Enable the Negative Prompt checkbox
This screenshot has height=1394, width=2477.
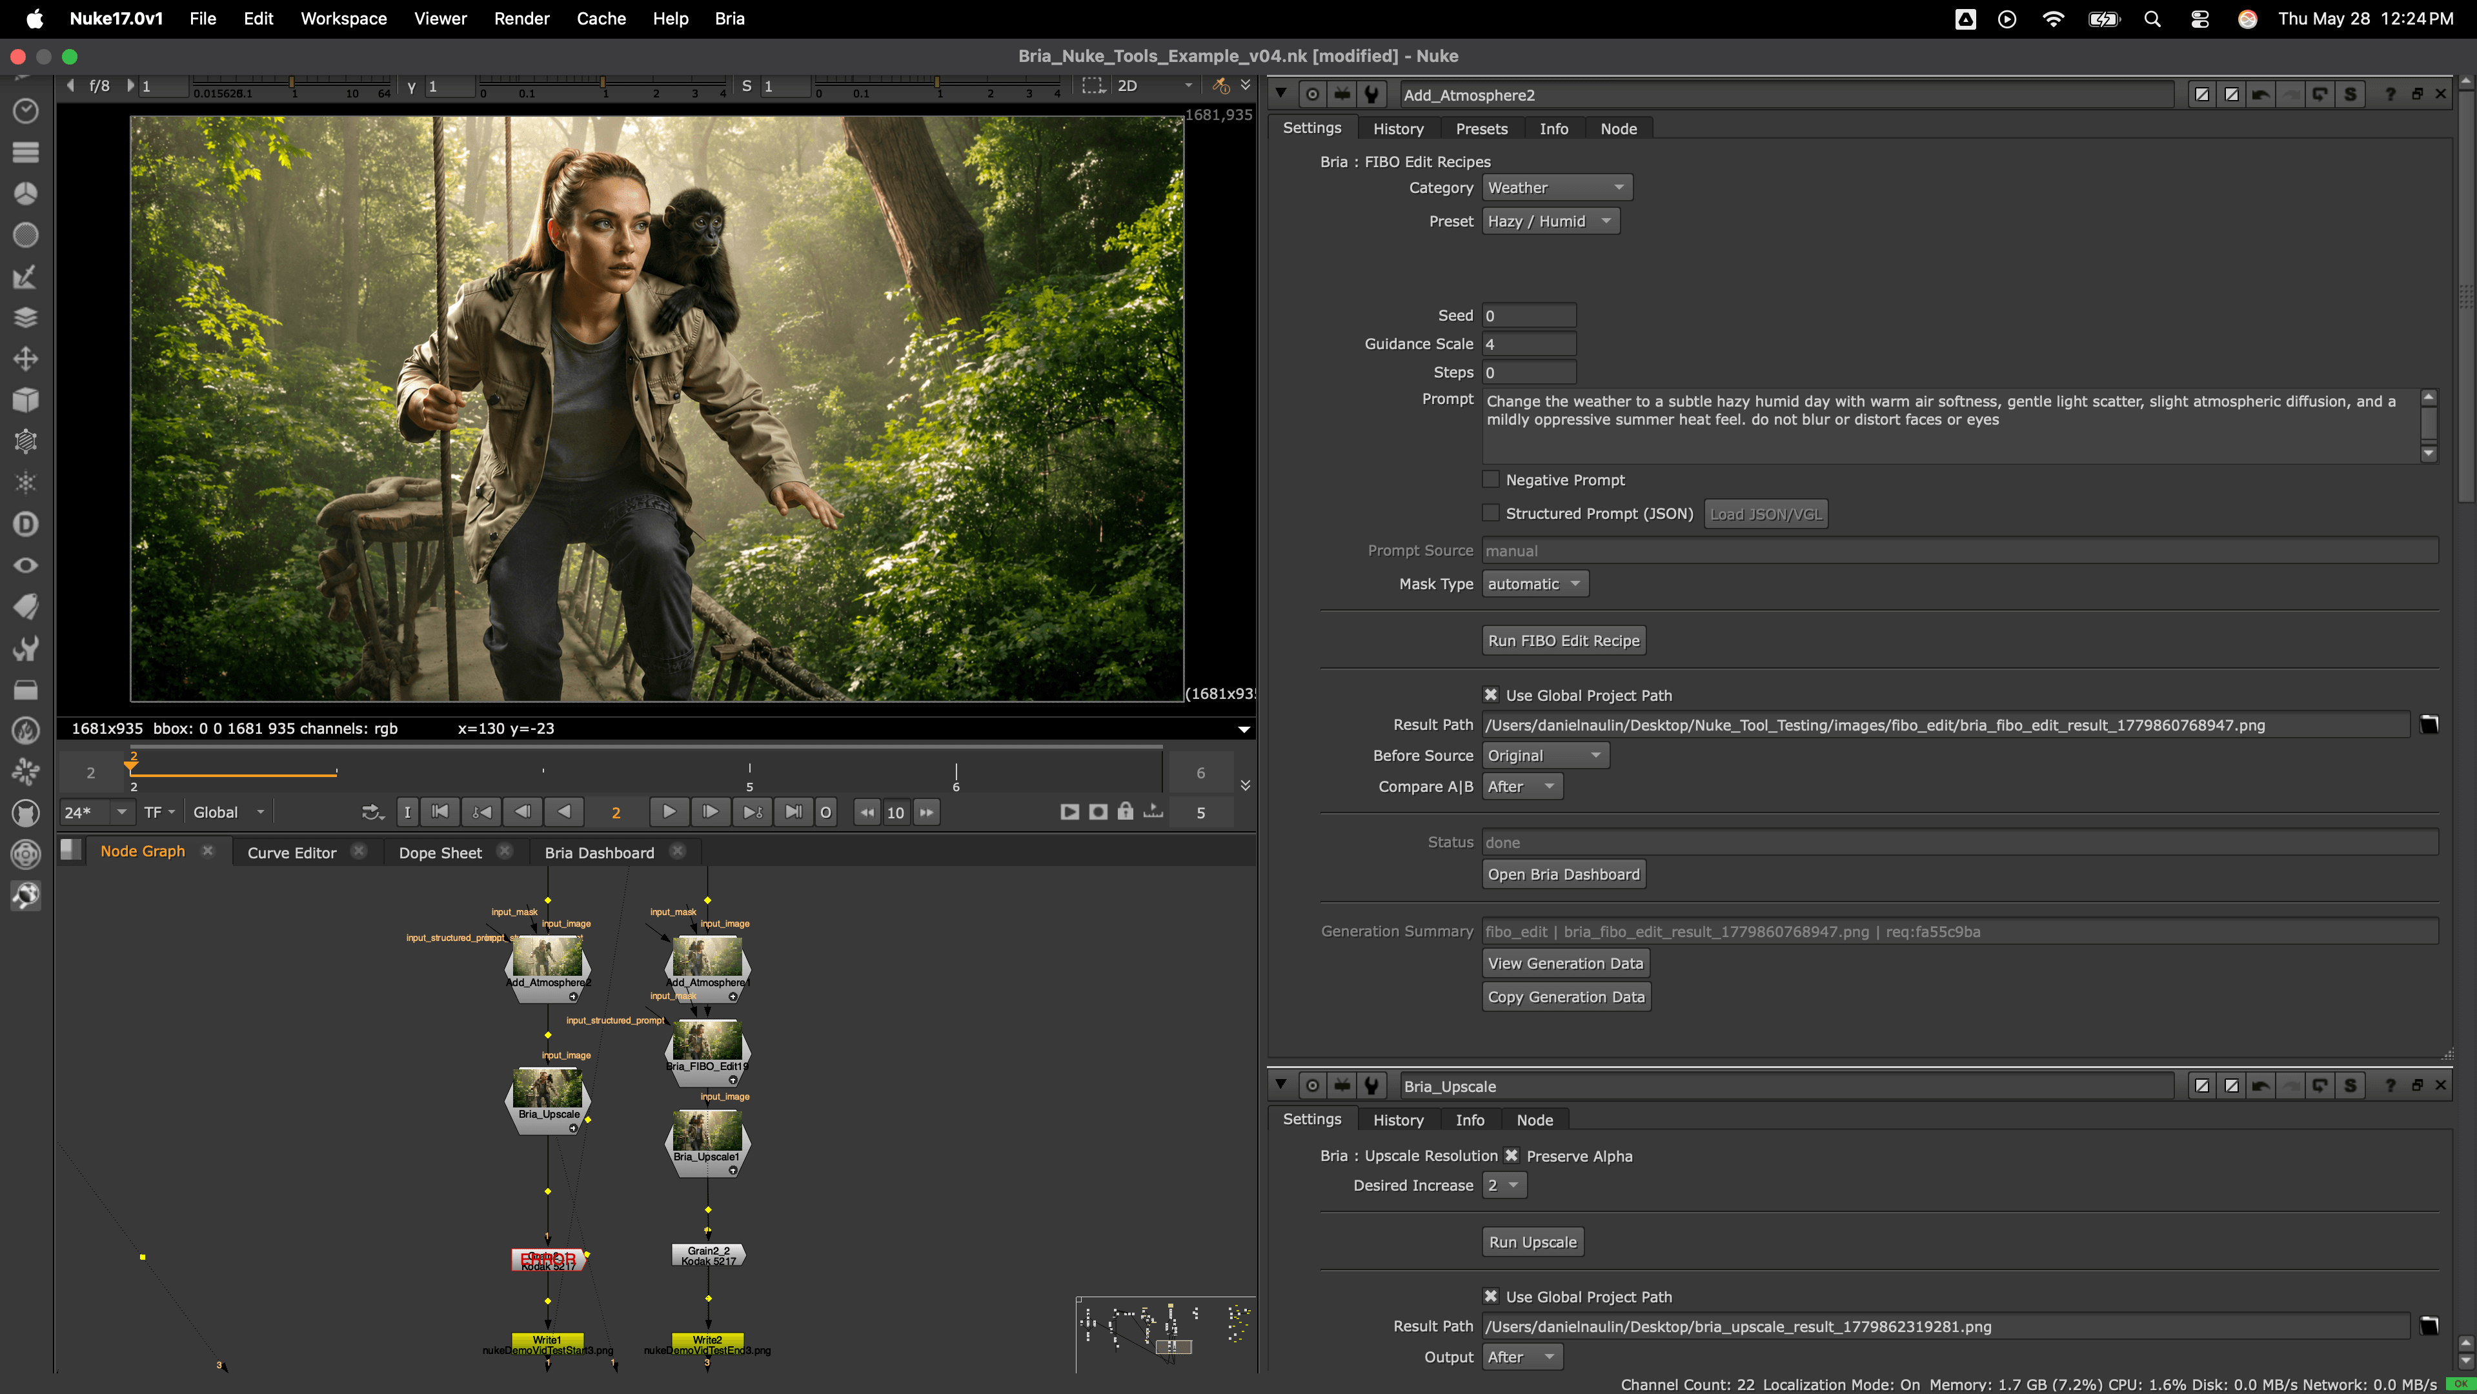click(1490, 479)
